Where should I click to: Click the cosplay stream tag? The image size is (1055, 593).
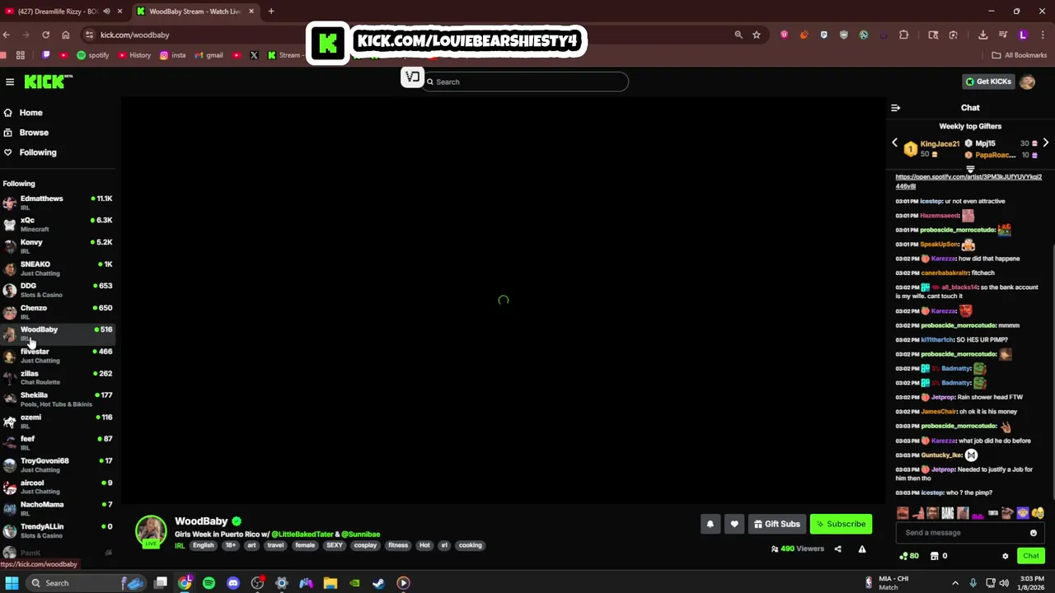pyautogui.click(x=365, y=545)
